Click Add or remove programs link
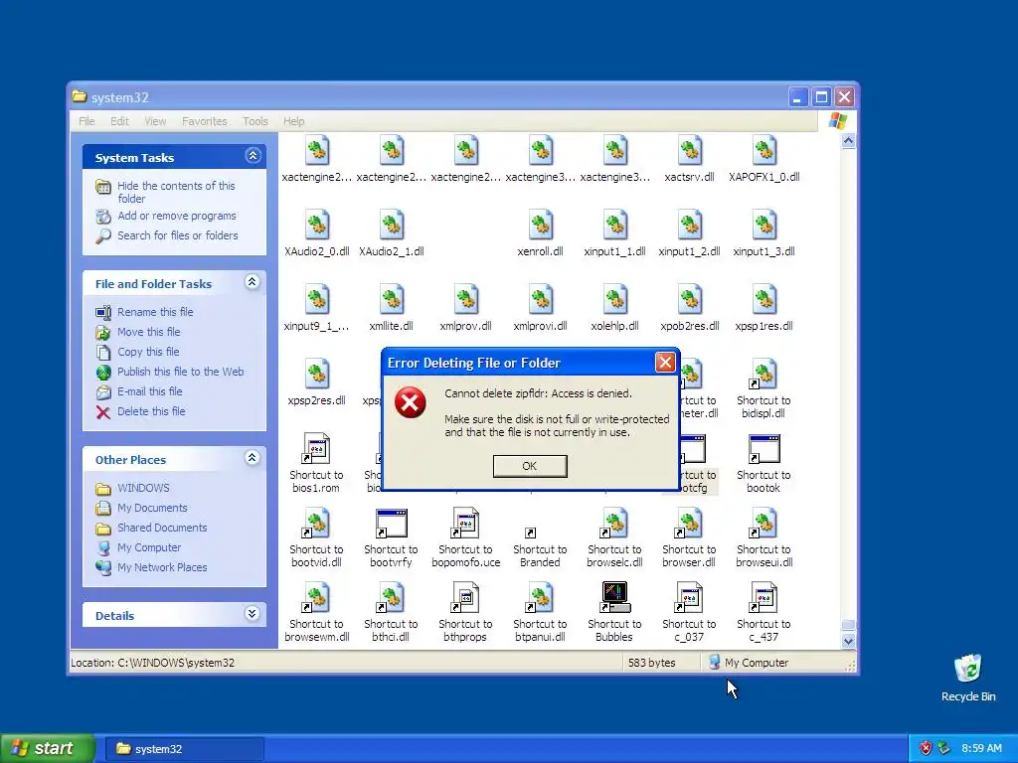This screenshot has width=1018, height=763. click(x=177, y=216)
